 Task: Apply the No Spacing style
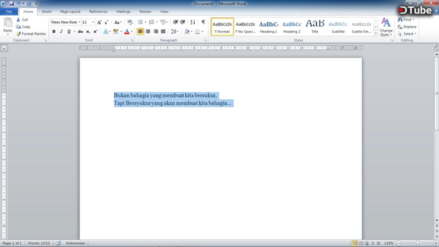pos(246,27)
